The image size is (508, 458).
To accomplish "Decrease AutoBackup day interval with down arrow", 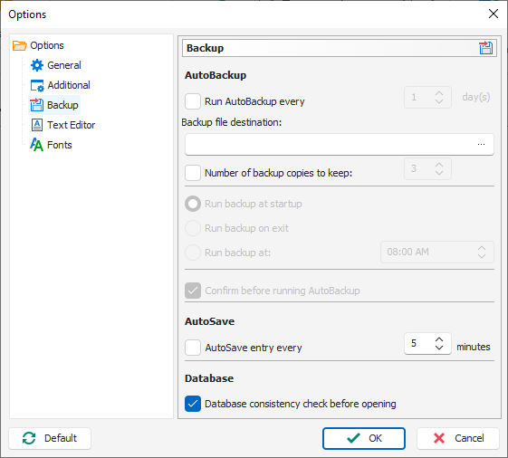I will pyautogui.click(x=439, y=101).
